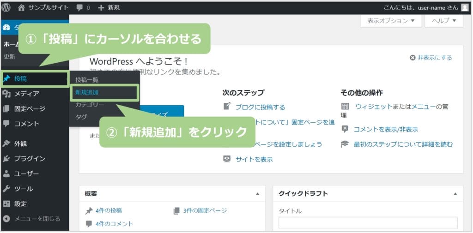Select 投稿一覧 from submenu

click(87, 80)
